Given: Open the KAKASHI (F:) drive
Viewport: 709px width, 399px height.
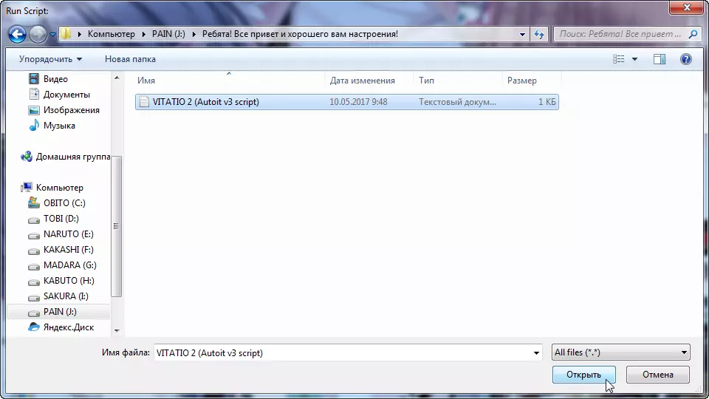Looking at the screenshot, I should tap(68, 250).
